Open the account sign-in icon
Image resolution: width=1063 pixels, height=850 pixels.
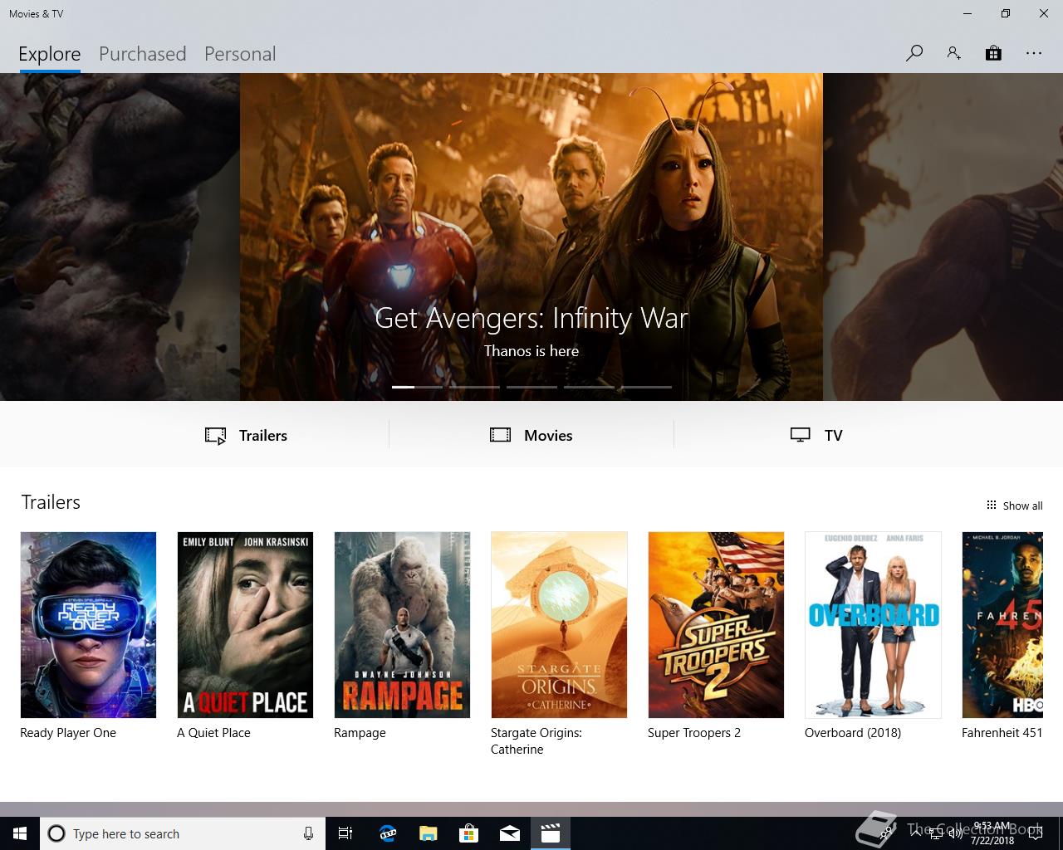953,53
